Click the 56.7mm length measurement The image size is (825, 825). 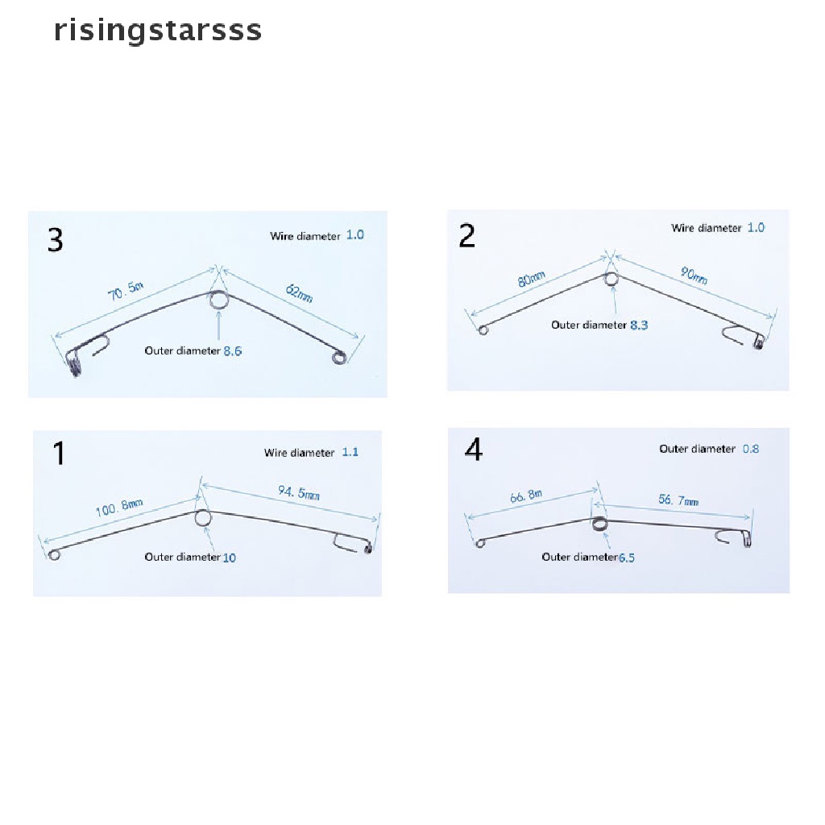678,500
